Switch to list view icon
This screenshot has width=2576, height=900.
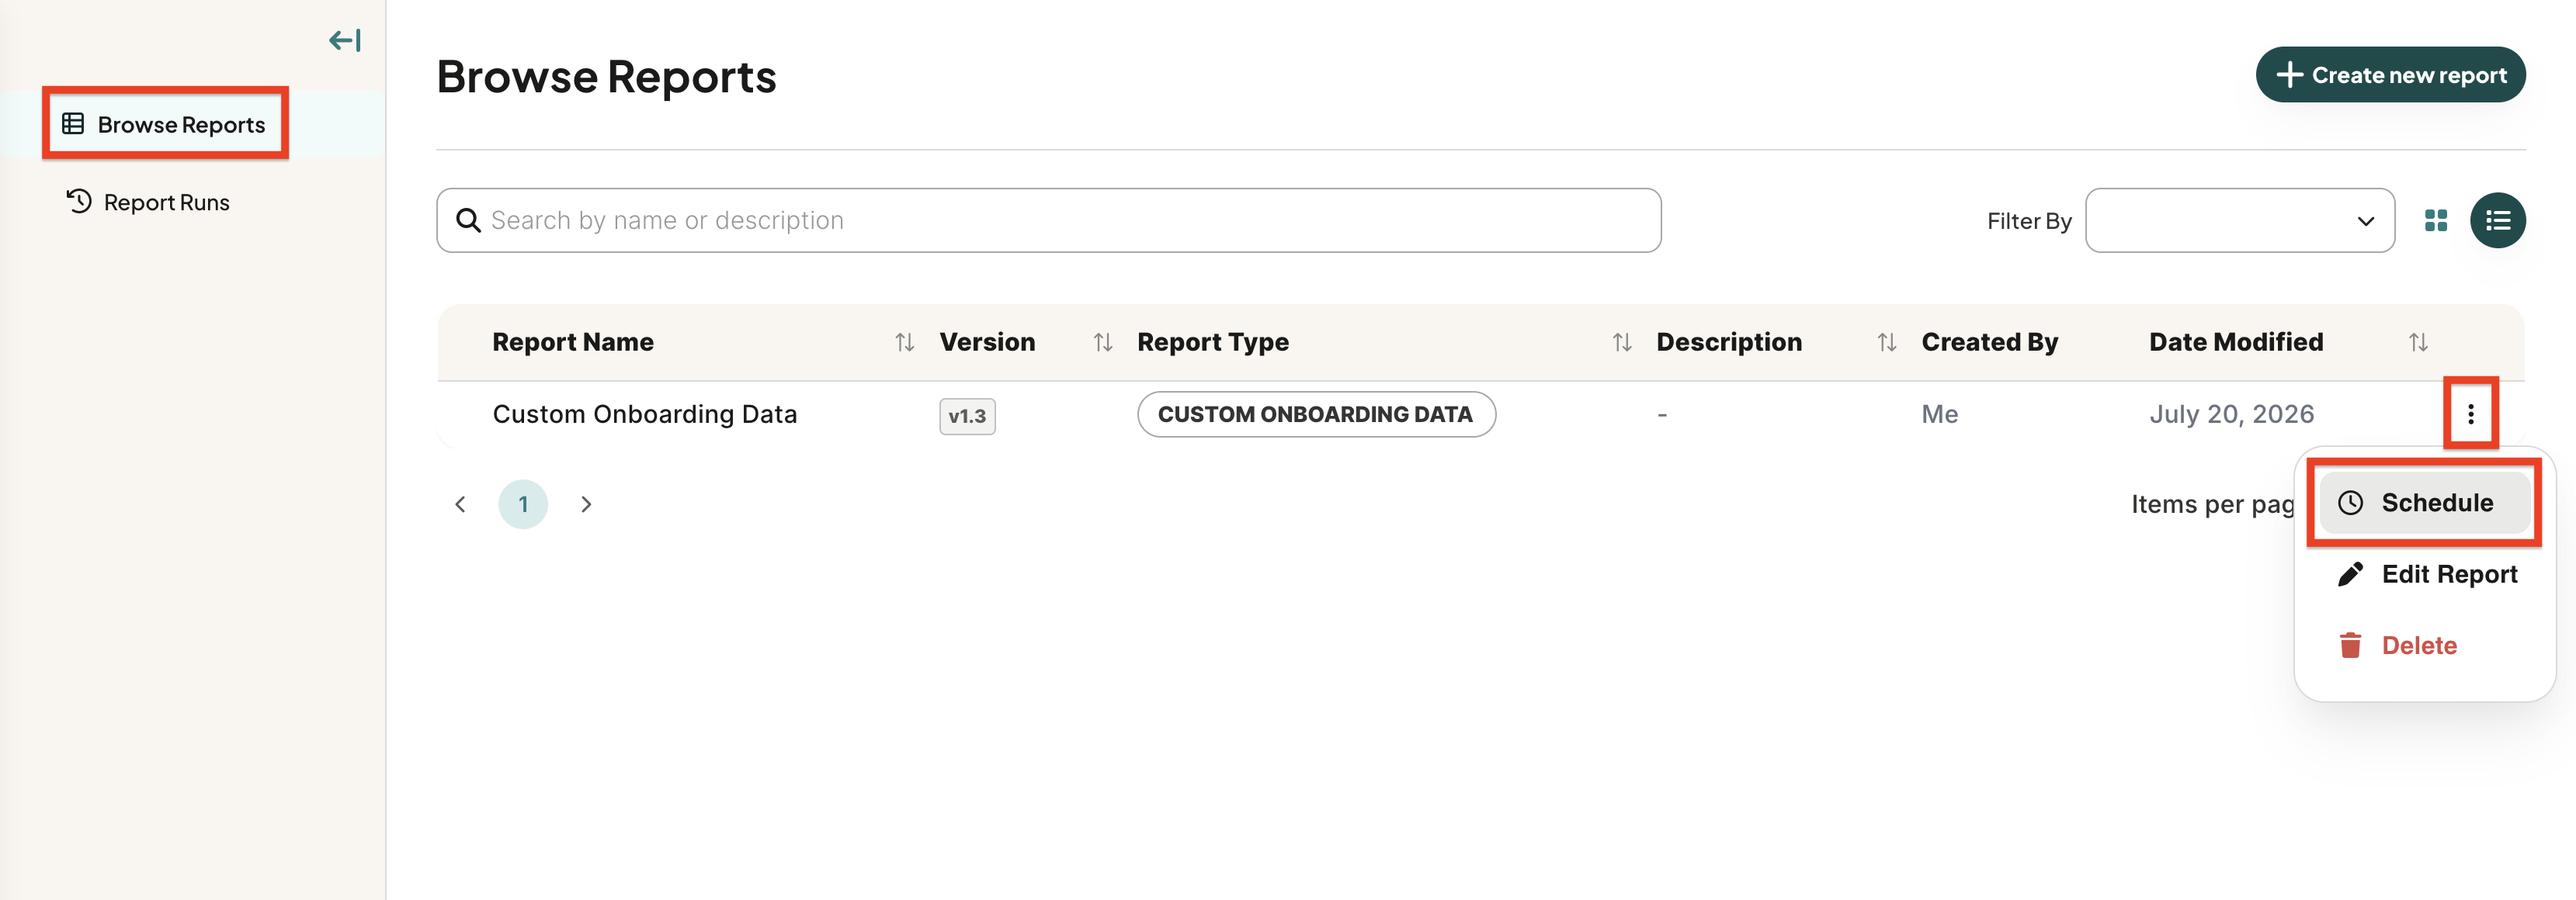point(2497,220)
